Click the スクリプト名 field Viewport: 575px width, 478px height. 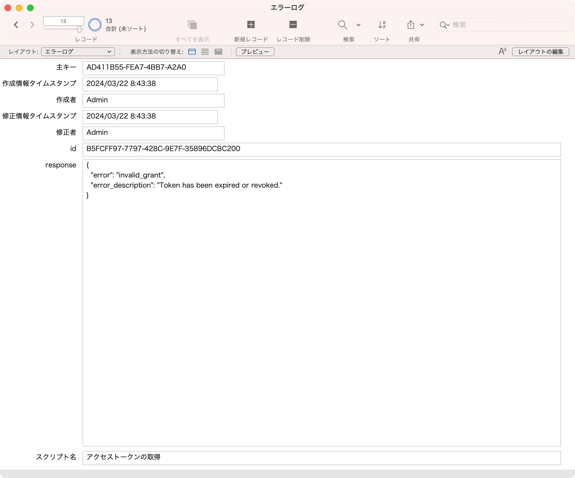322,458
